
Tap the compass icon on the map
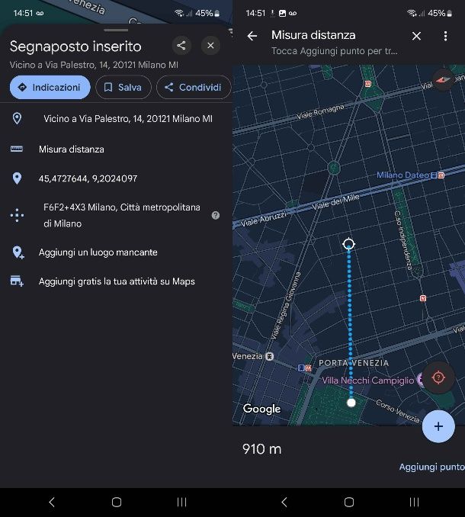pos(443,79)
